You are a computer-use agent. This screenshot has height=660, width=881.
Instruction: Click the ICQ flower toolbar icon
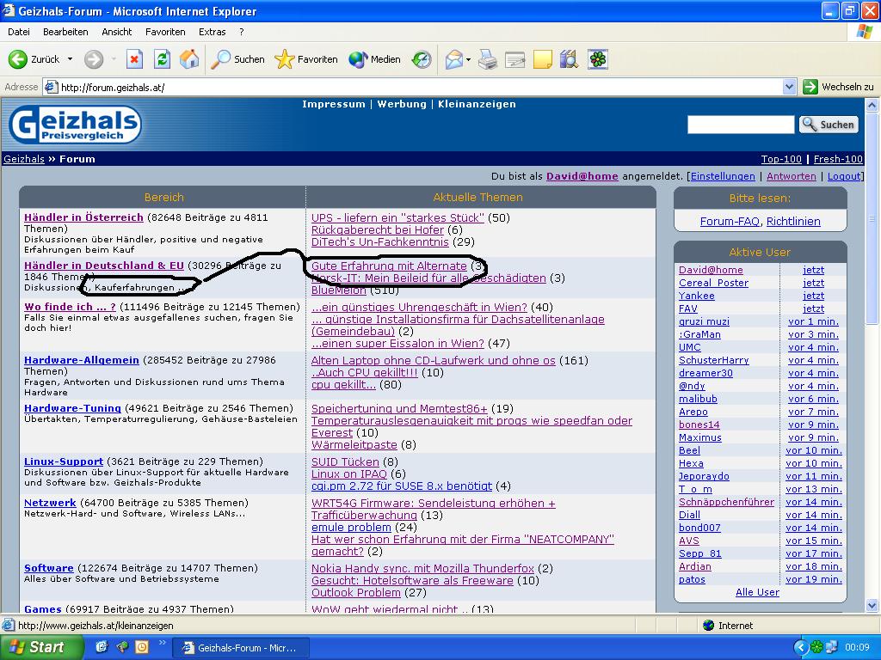coord(598,59)
